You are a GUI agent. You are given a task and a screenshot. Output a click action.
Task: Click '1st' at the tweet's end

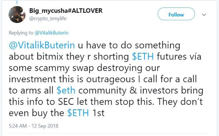(98, 114)
